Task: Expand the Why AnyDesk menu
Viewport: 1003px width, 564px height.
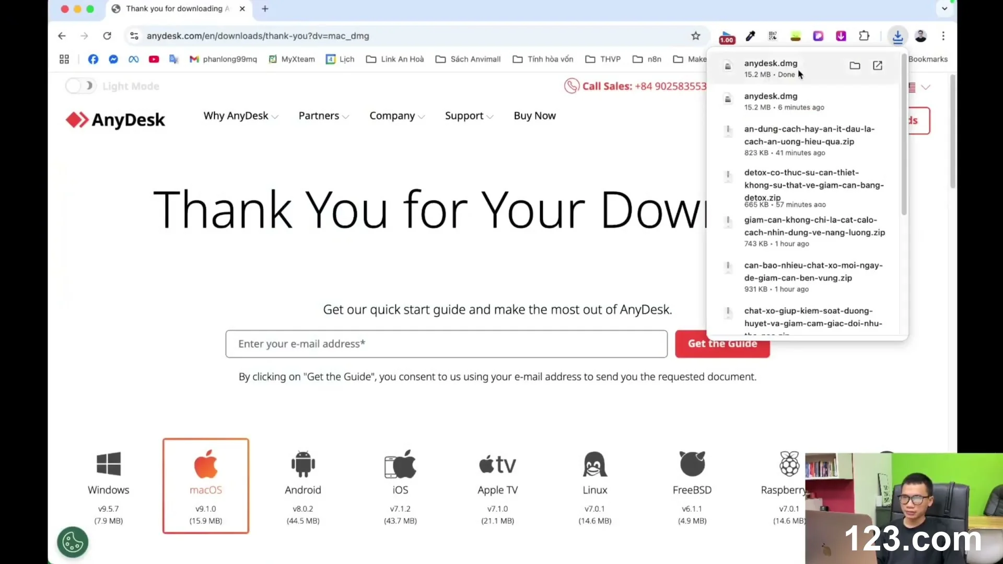Action: [240, 116]
